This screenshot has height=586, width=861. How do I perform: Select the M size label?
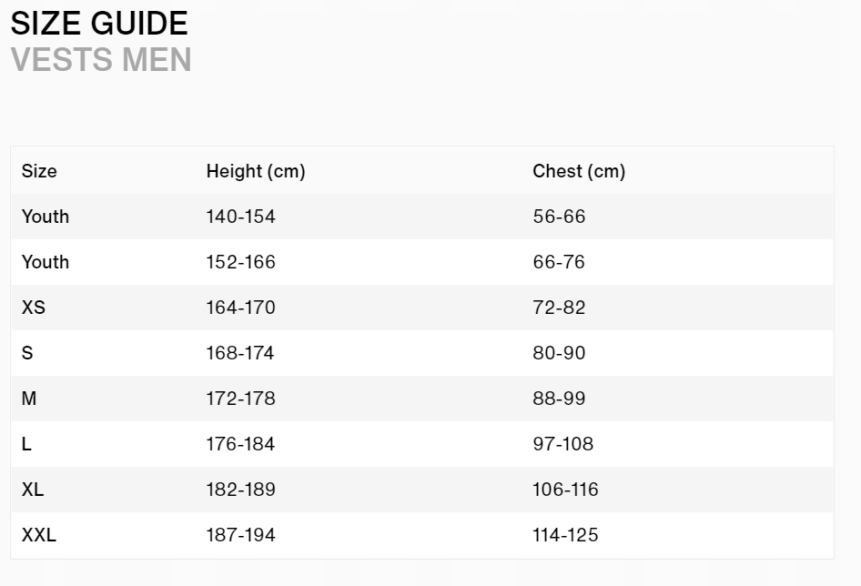pos(29,399)
